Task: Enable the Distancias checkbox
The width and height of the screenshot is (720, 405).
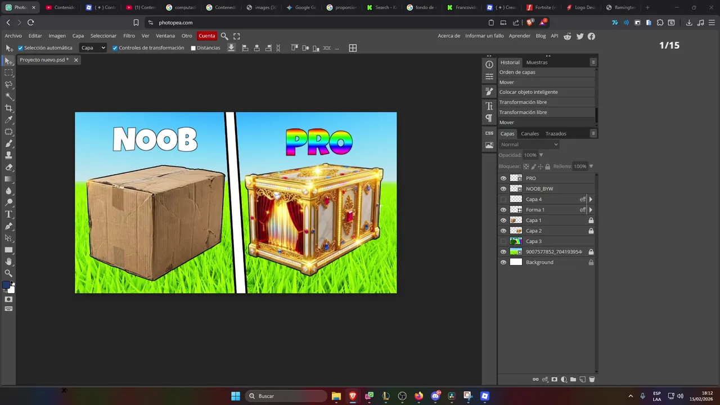Action: click(x=193, y=48)
